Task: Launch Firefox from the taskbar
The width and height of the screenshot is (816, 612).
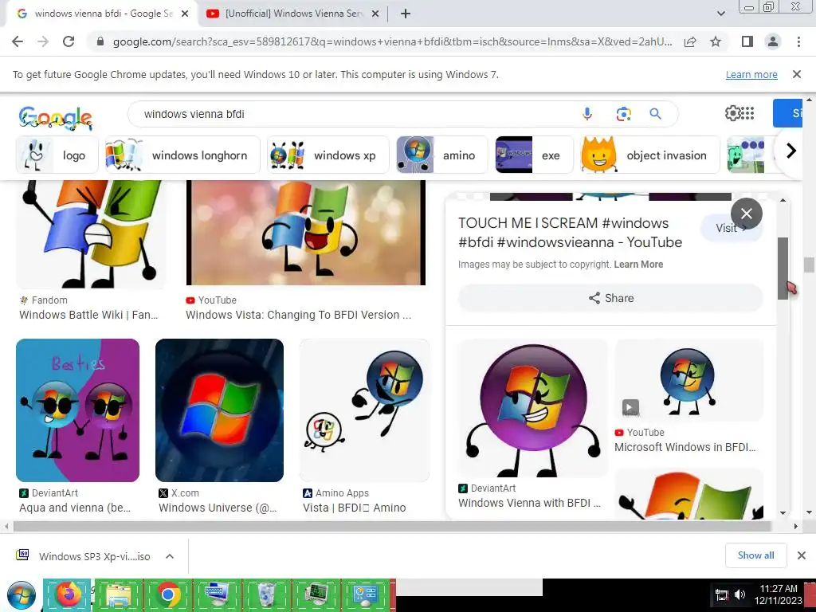Action: [x=69, y=594]
